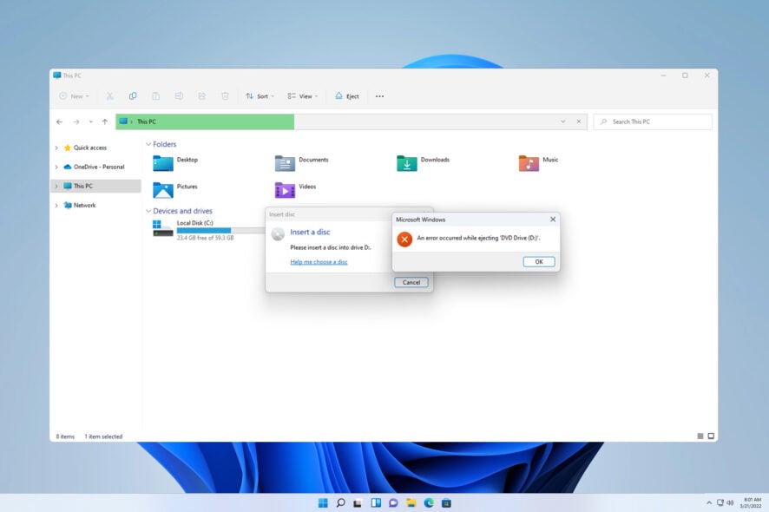Select the Videos folder icon

285,190
